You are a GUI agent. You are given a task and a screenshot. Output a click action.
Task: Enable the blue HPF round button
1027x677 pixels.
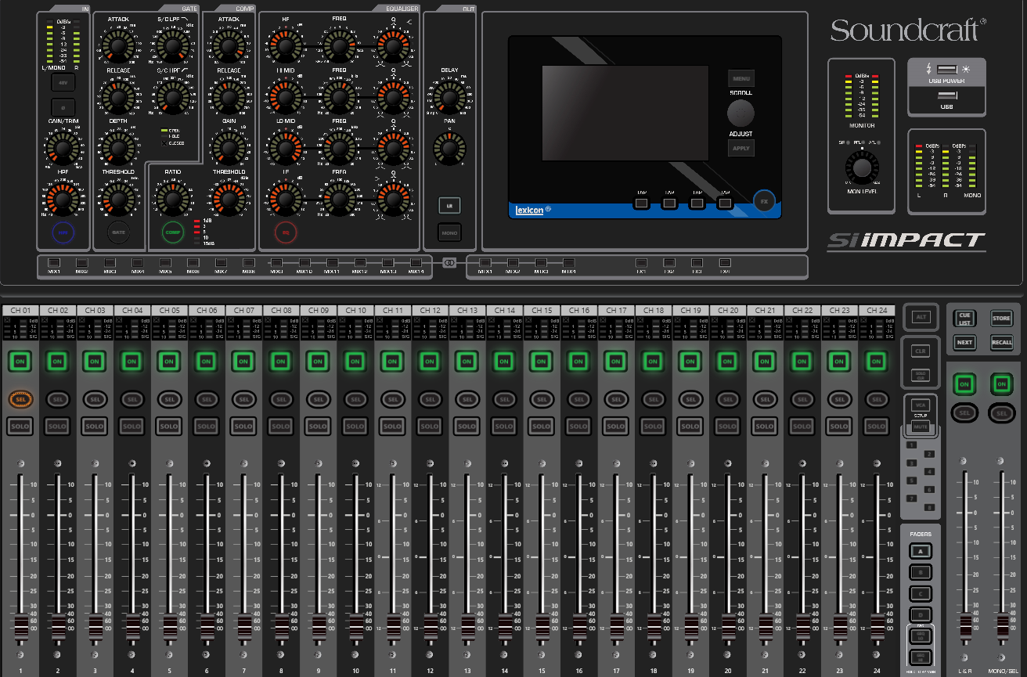click(63, 231)
